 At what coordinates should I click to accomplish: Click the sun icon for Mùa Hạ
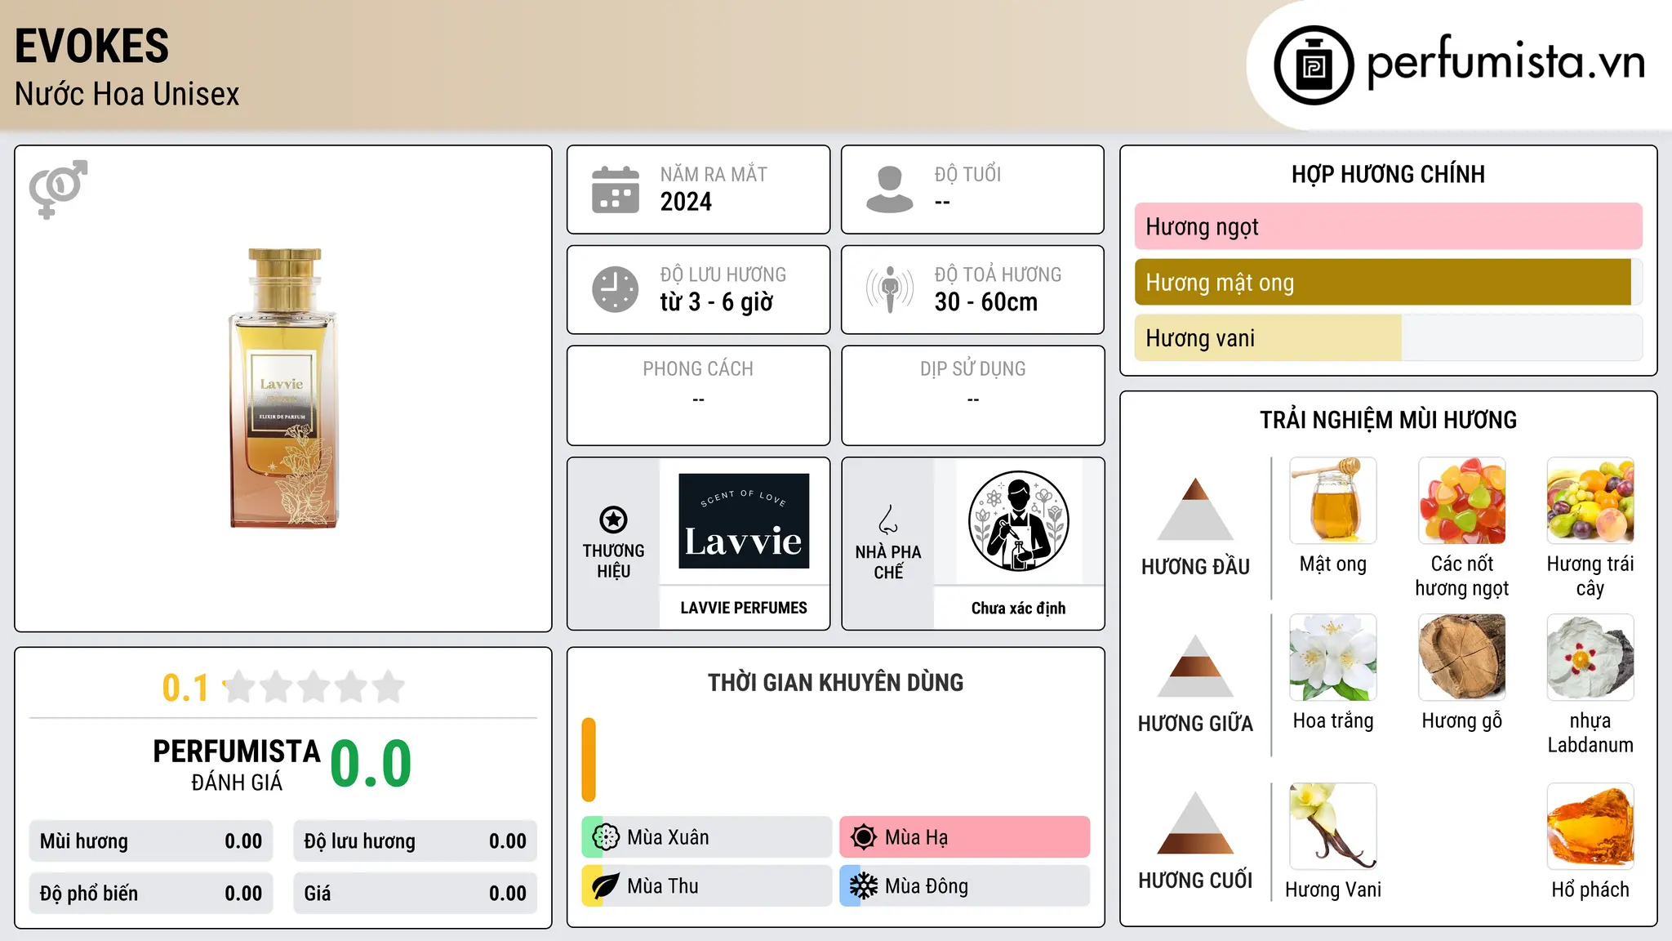click(x=864, y=837)
